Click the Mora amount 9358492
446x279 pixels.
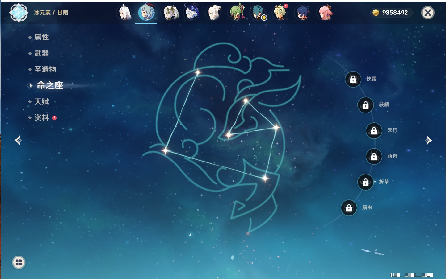click(395, 13)
